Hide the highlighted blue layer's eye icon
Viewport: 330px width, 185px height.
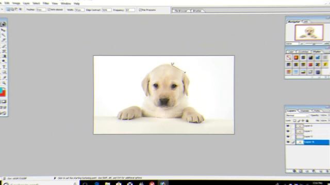[288, 142]
